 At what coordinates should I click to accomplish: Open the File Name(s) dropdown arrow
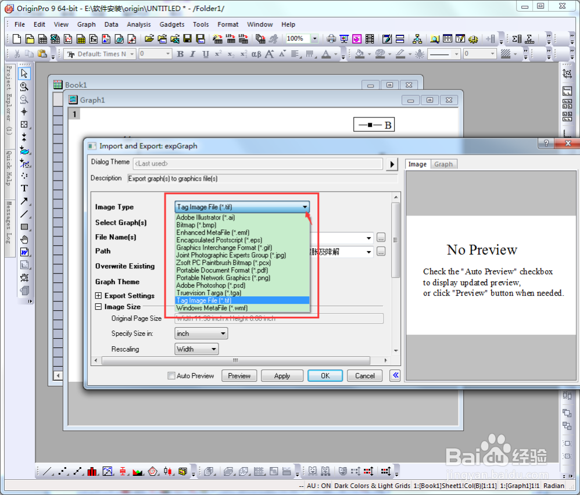(x=369, y=238)
